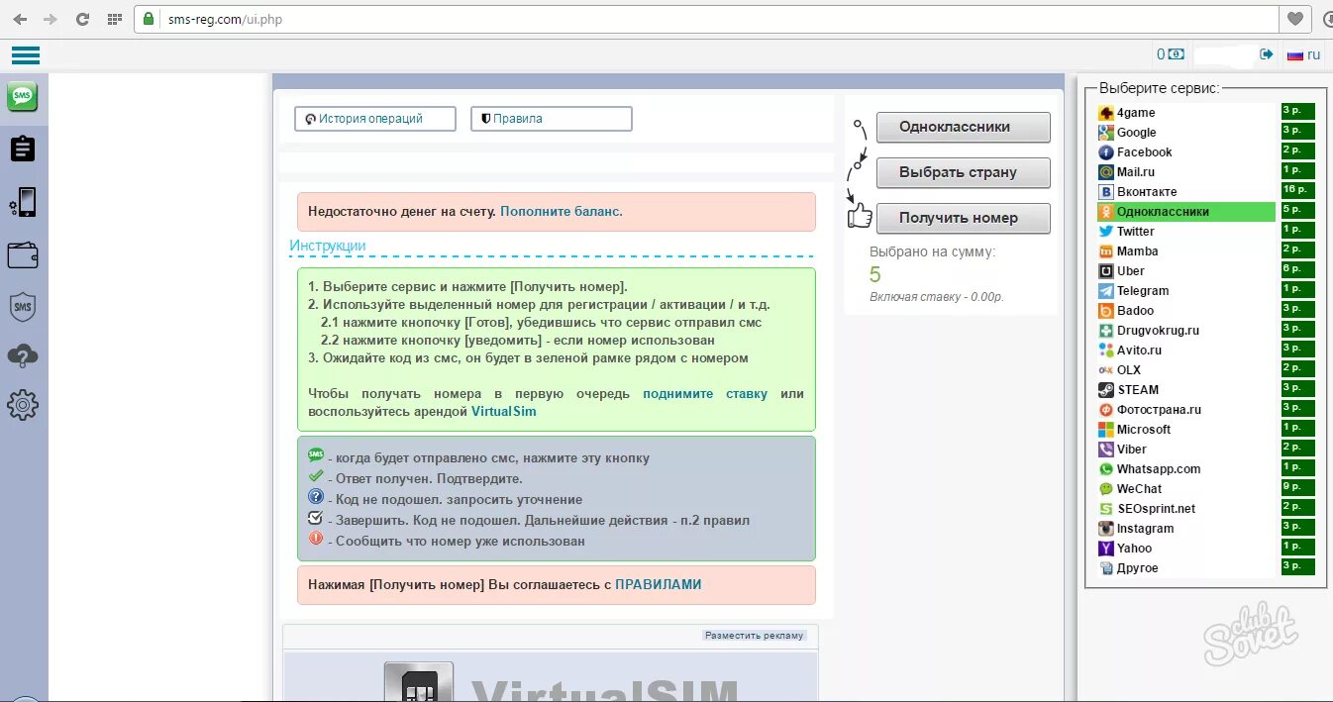Click the Получить номер button
Screen dimensions: 1333x702
coord(963,218)
